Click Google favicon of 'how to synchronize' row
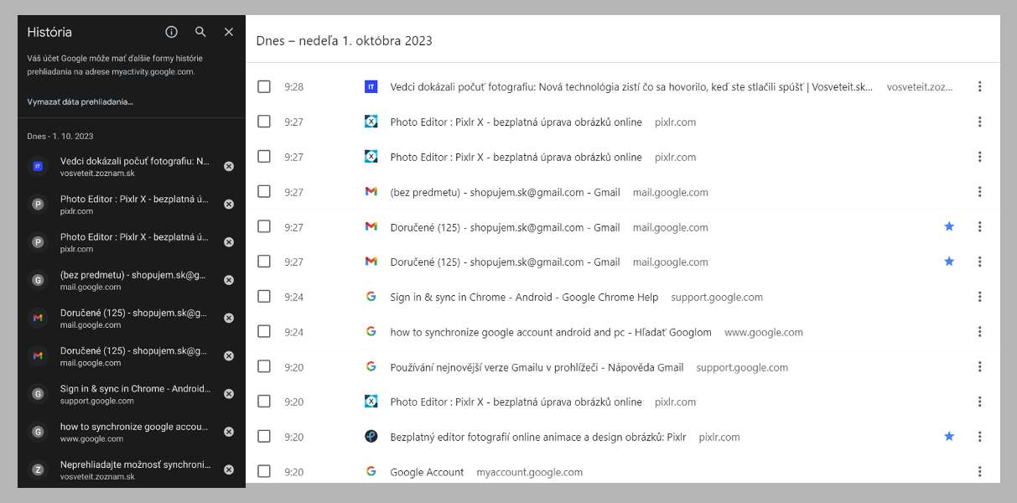The image size is (1017, 503). 371,332
